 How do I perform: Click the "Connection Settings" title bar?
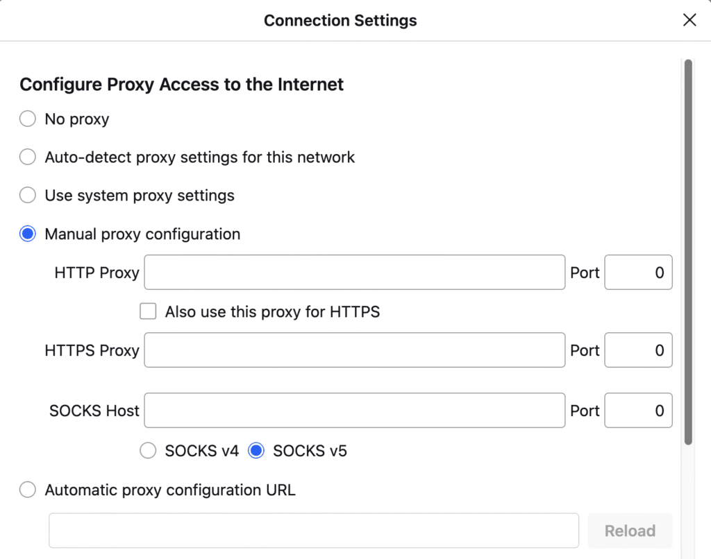[340, 20]
